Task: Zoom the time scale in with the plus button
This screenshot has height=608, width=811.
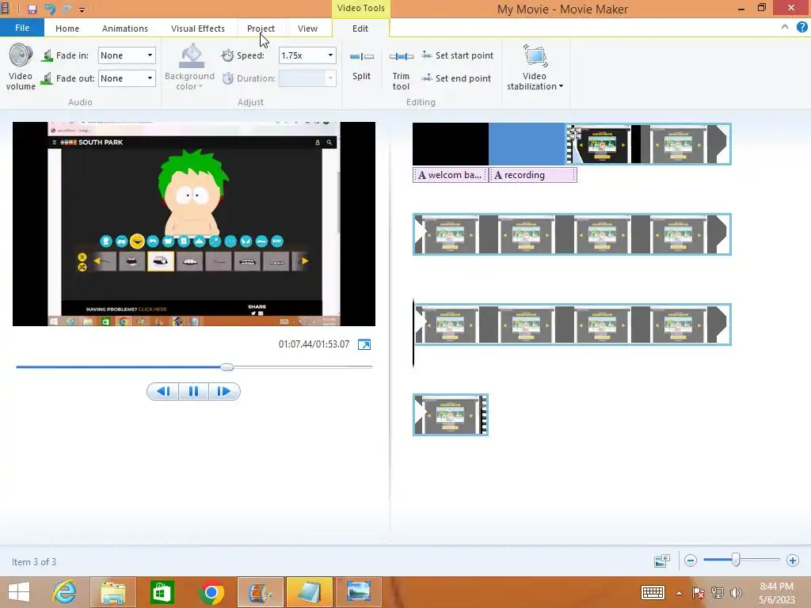Action: 792,560
